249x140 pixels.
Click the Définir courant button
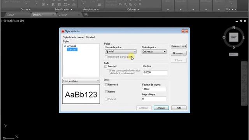click(x=179, y=46)
